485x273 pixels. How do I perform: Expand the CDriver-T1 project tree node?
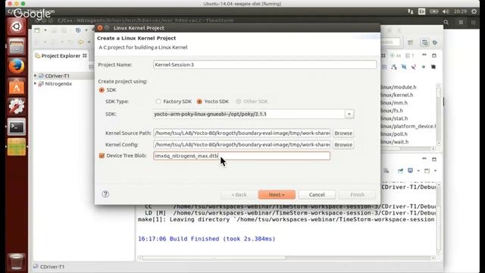point(36,76)
